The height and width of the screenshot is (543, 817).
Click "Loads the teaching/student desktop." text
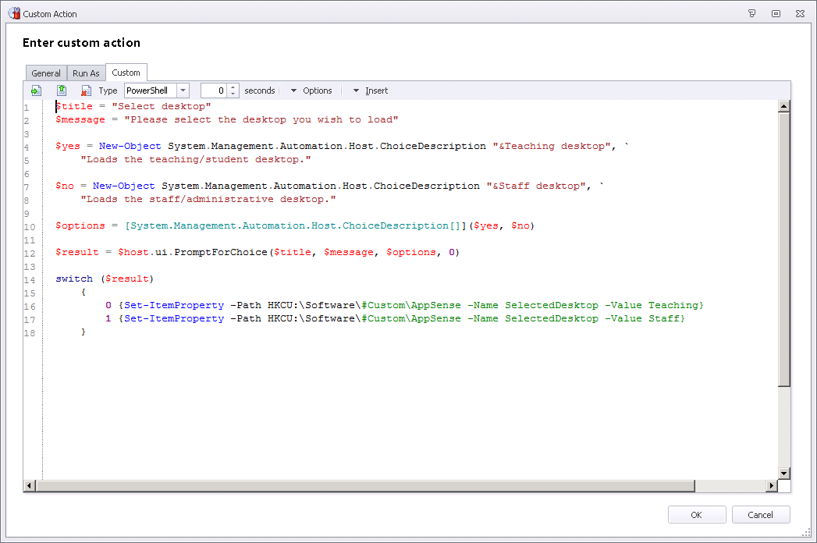[196, 159]
